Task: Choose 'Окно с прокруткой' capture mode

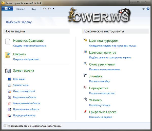Action: coord(24,91)
